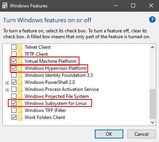Select the Windows Subsystem for Linux folder icon
The image size is (159, 142).
[x=20, y=103]
